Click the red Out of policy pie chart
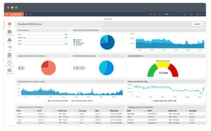The image size is (211, 131). 49,68
